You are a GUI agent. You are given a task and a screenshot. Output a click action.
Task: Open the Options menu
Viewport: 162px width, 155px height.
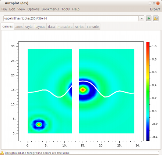pyautogui.click(x=34, y=9)
